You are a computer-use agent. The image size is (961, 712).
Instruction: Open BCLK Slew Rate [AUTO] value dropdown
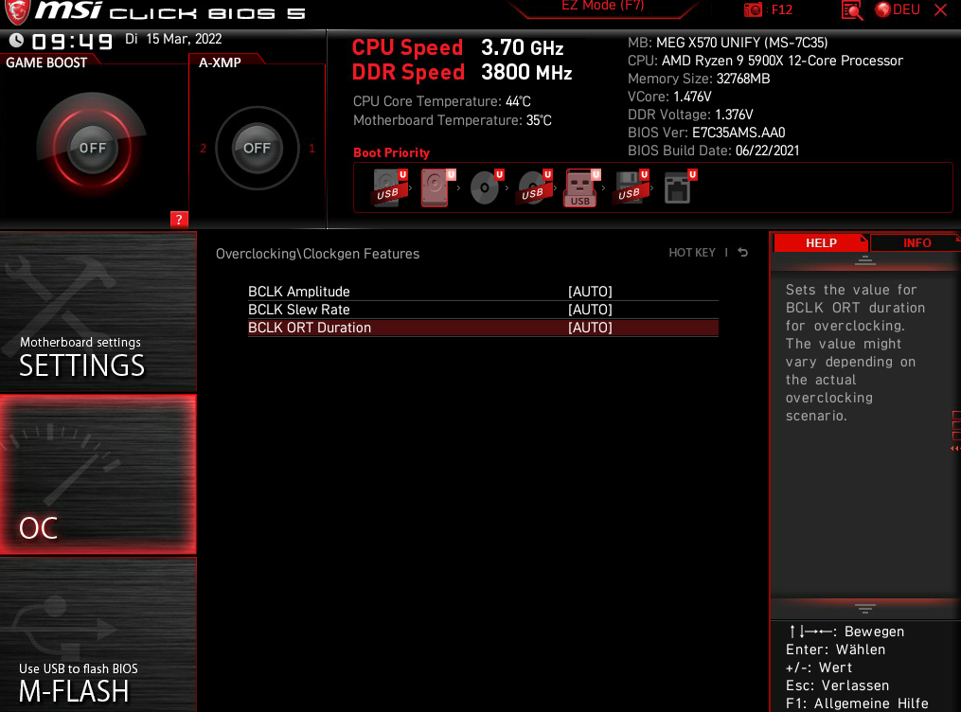tap(590, 310)
